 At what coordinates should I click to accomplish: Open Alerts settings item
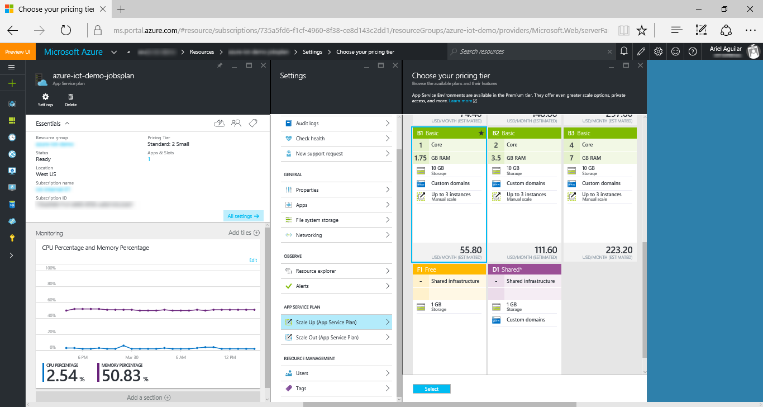(336, 286)
